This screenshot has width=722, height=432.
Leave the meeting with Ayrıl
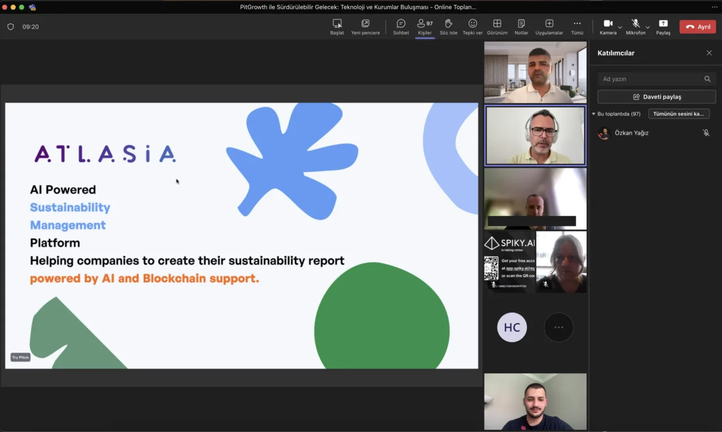(698, 27)
